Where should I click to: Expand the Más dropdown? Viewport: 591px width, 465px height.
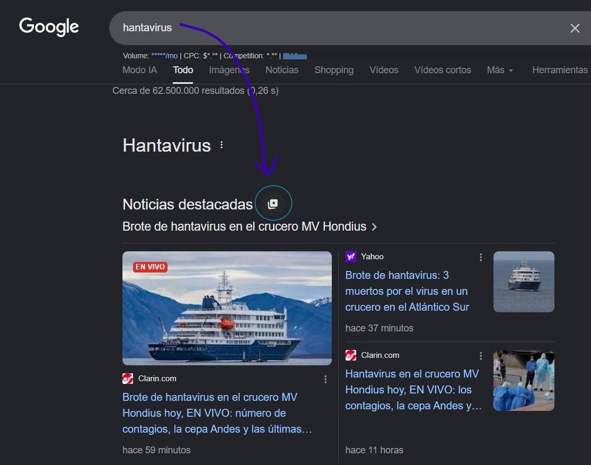pos(500,70)
